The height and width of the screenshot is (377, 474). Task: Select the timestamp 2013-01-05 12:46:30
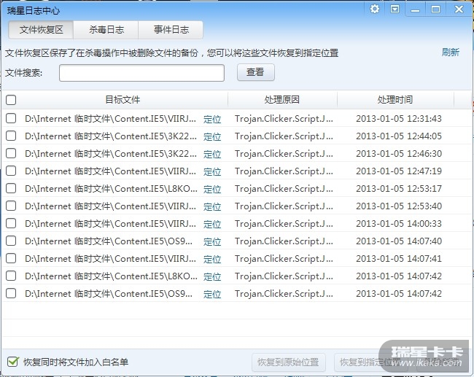coord(399,154)
